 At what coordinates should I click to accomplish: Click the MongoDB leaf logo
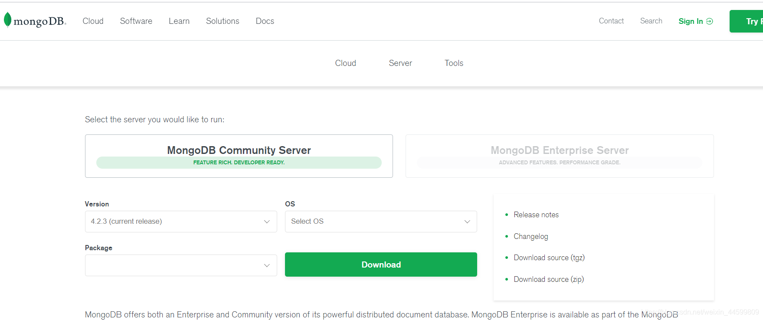pos(7,20)
